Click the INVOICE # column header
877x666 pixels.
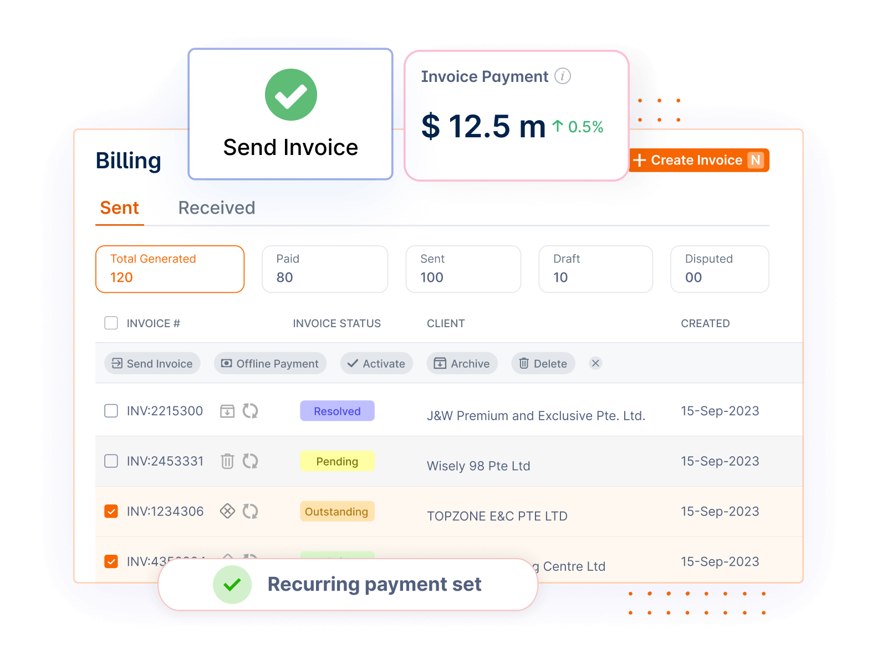tap(154, 323)
